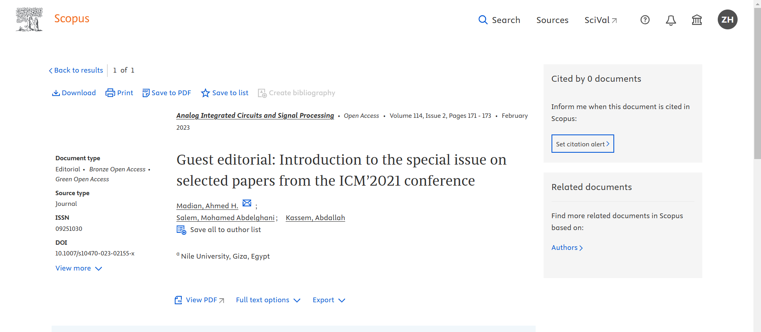Image resolution: width=761 pixels, height=332 pixels.
Task: Open the Export dropdown menu
Action: click(x=329, y=300)
